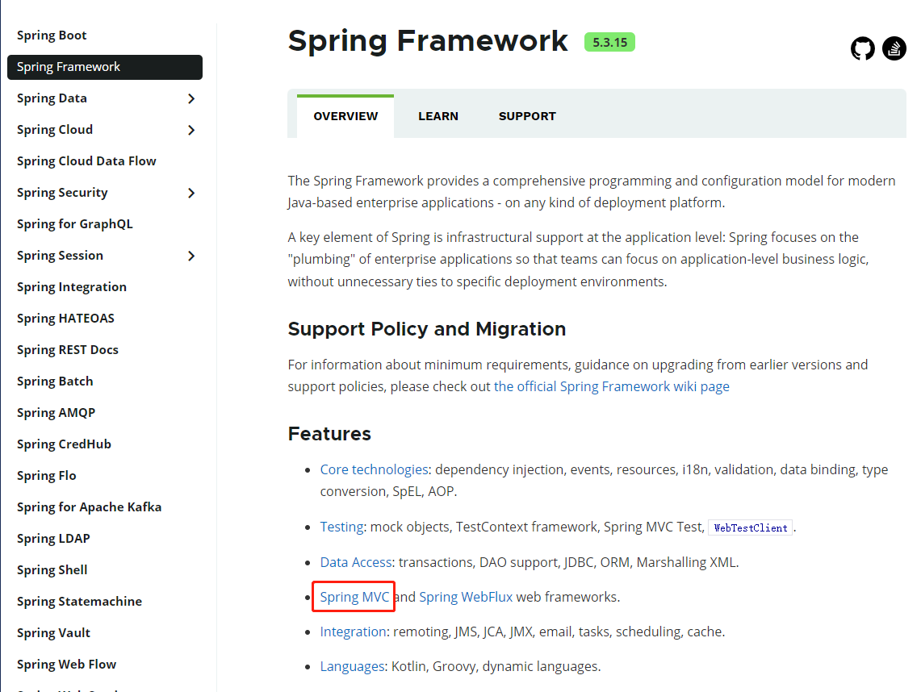Screen dimensions: 921x692
Task: Open the Languages feature link
Action: (x=353, y=667)
